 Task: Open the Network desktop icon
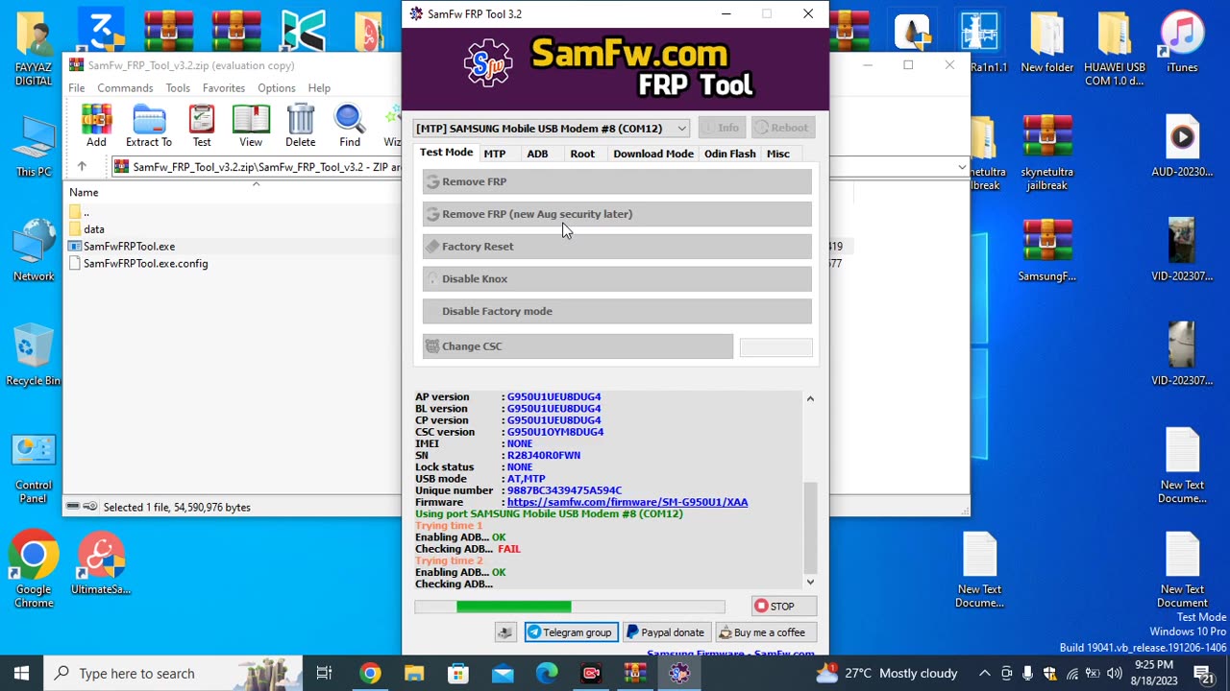coord(34,251)
